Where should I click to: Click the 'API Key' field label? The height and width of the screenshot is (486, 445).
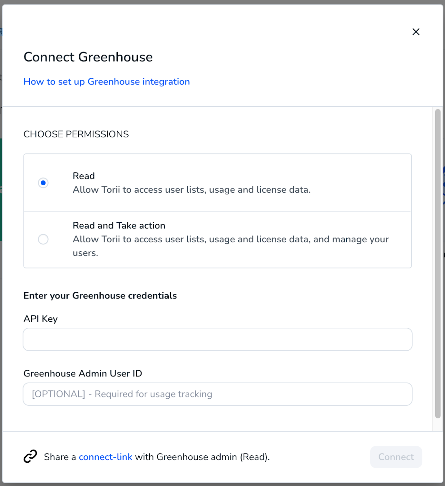point(41,319)
